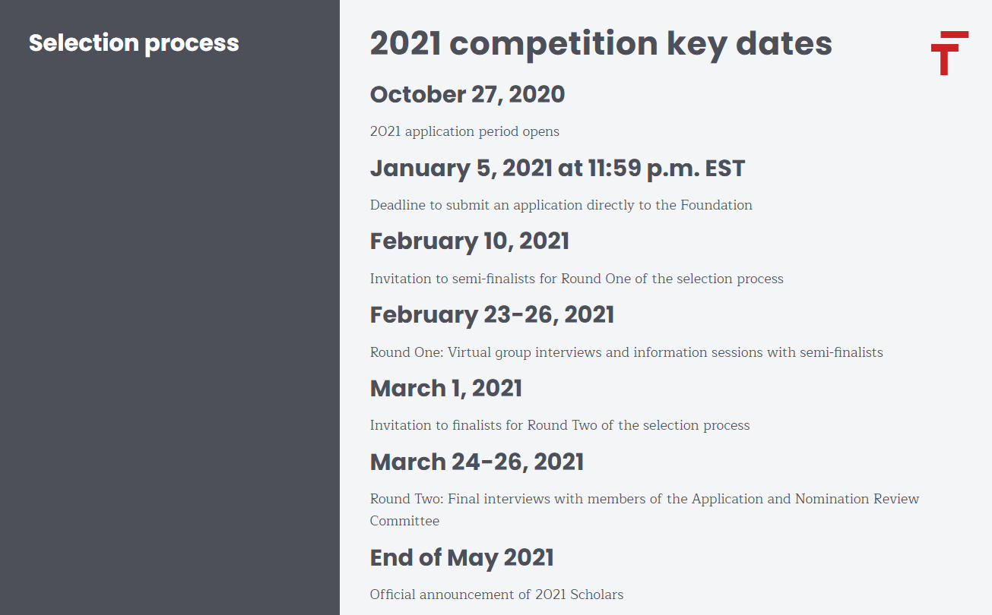992x615 pixels.
Task: Click the End of May 2021 heading
Action: (x=462, y=558)
